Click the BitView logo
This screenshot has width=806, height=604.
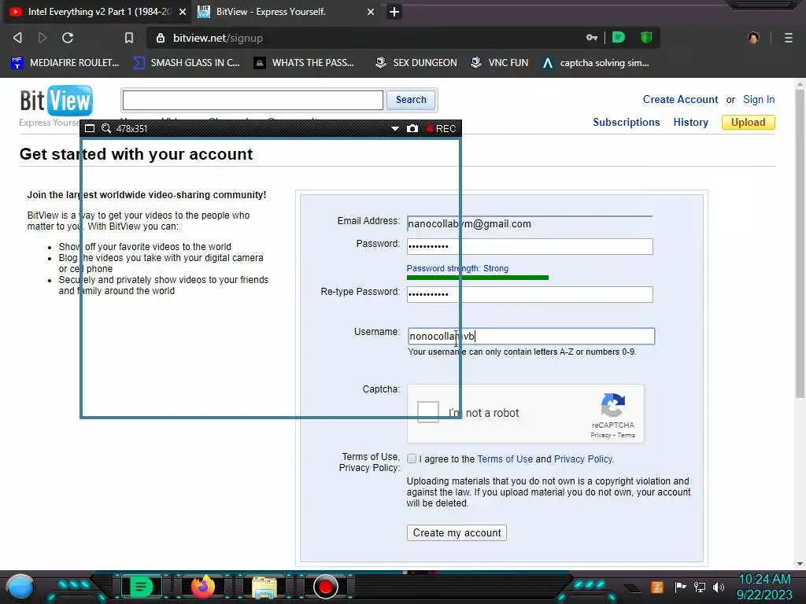coord(56,101)
